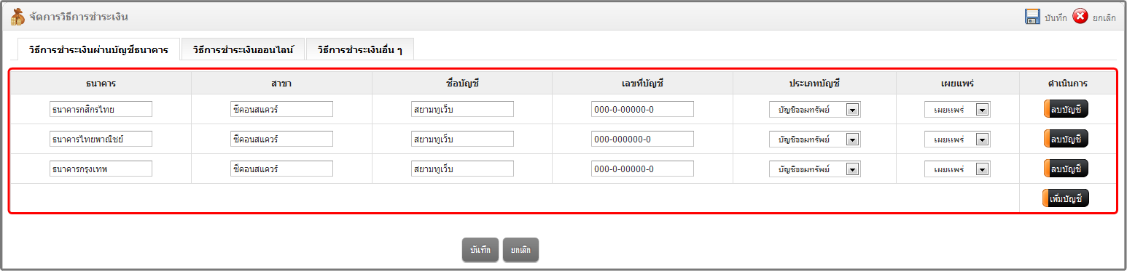The height and width of the screenshot is (271, 1127).
Task: Delete the ธนาคารกรุงเทพ account with ลบบัญชี
Action: pyautogui.click(x=1066, y=169)
